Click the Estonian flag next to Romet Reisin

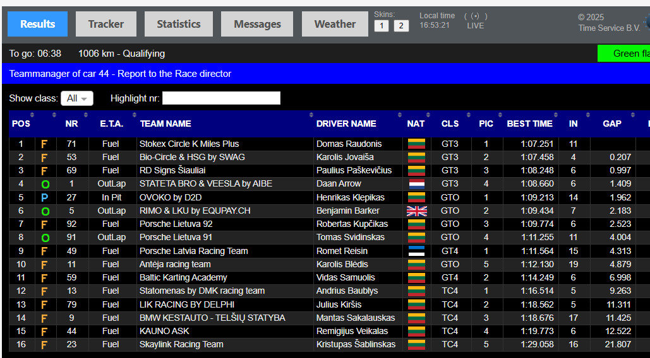(416, 251)
